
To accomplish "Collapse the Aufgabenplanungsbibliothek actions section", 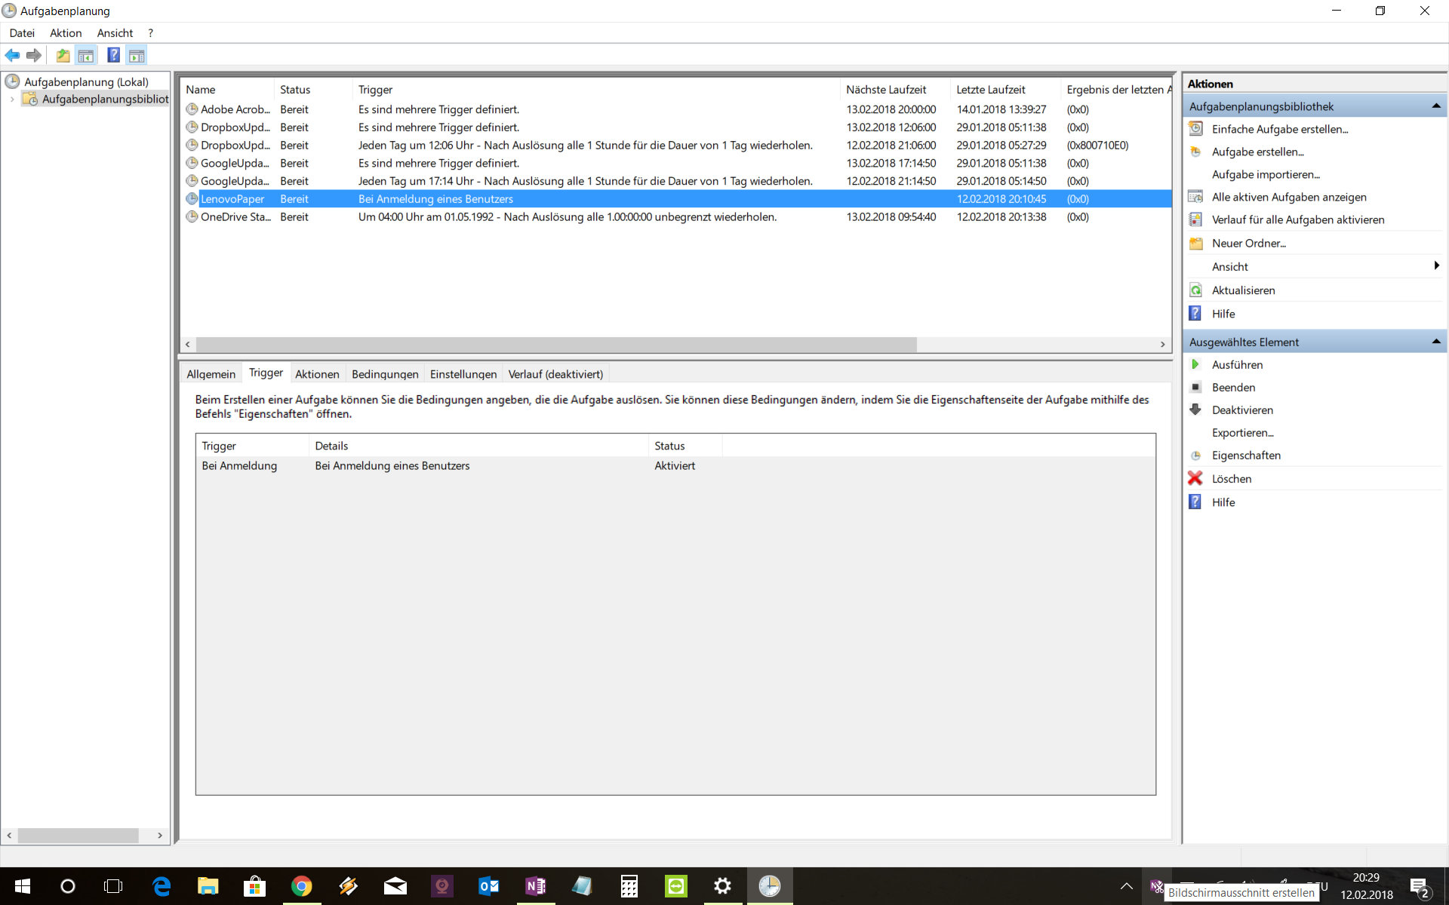I will [x=1435, y=106].
